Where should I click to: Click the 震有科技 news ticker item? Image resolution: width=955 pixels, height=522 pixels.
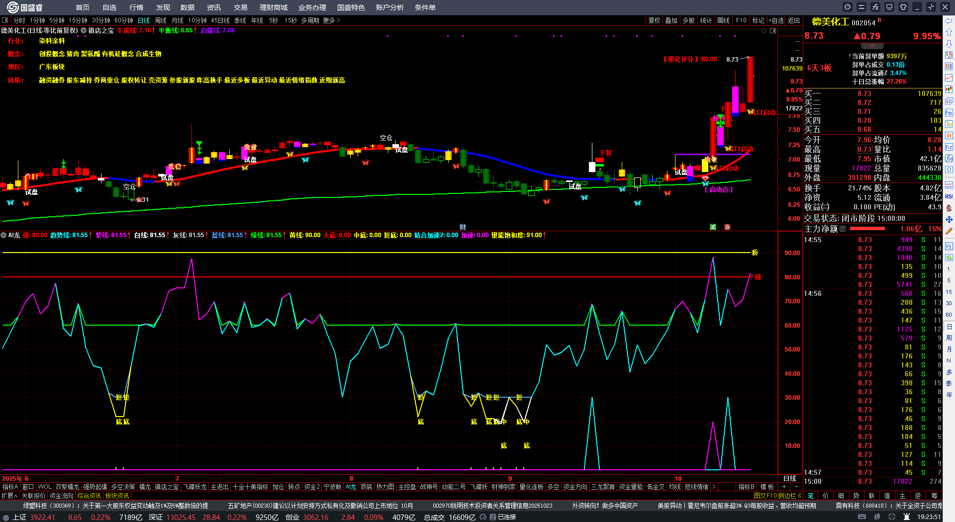click(888, 506)
